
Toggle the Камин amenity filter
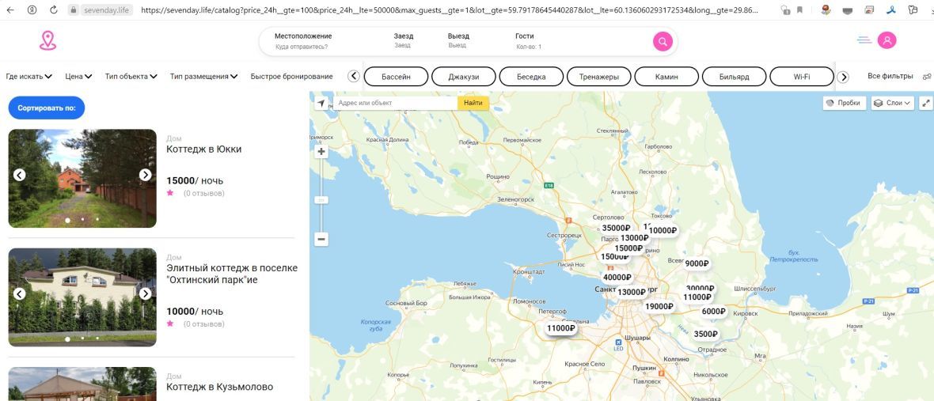[x=666, y=76]
